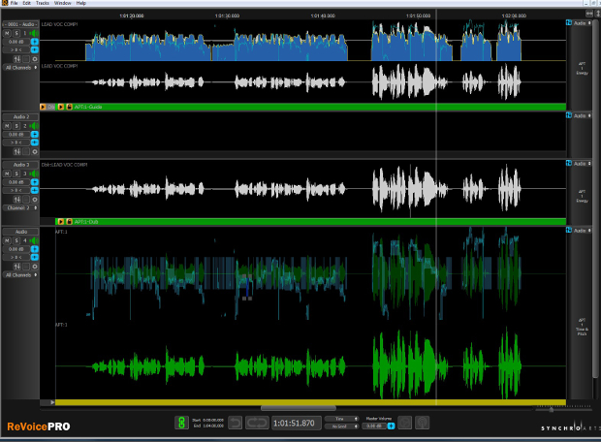
Task: Click the Audio 2 track name button
Action: pos(20,117)
